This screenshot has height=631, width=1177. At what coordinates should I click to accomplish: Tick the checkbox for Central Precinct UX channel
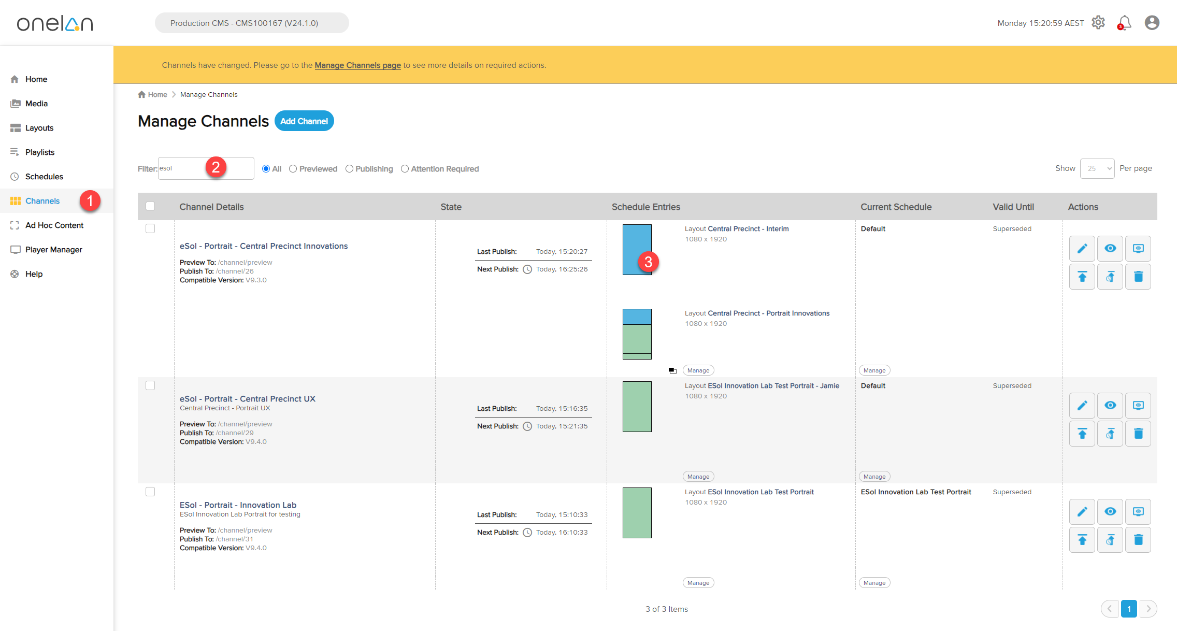150,385
